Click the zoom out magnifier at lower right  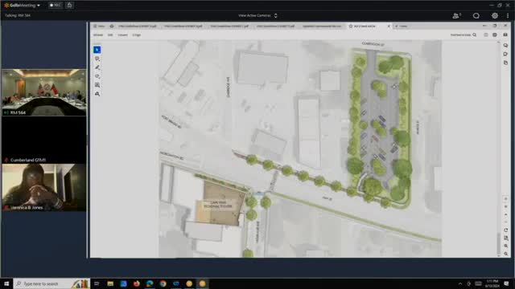pos(506,254)
